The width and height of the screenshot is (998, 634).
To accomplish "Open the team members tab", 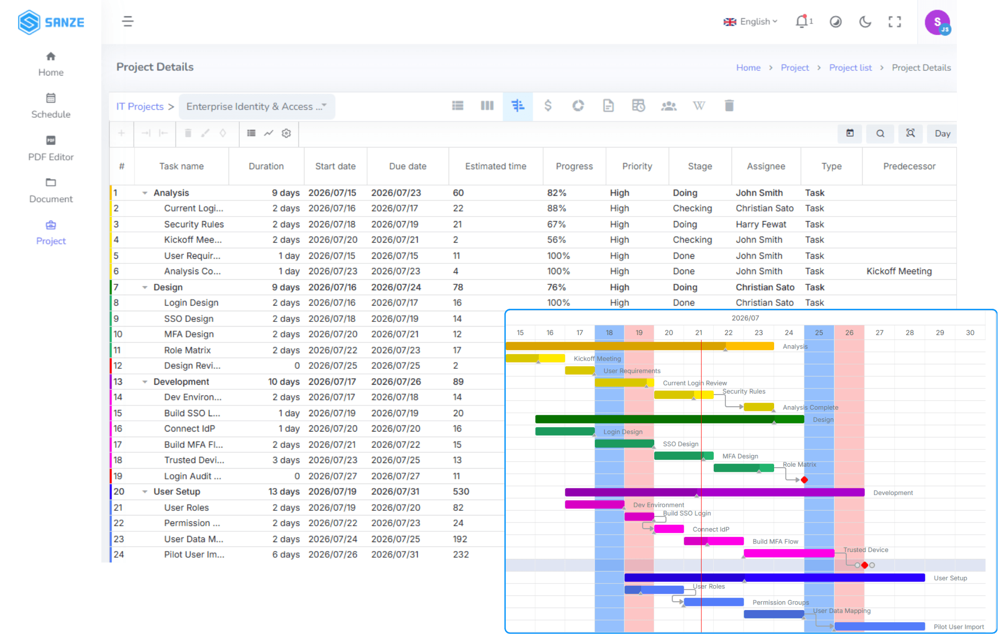I will (x=668, y=106).
